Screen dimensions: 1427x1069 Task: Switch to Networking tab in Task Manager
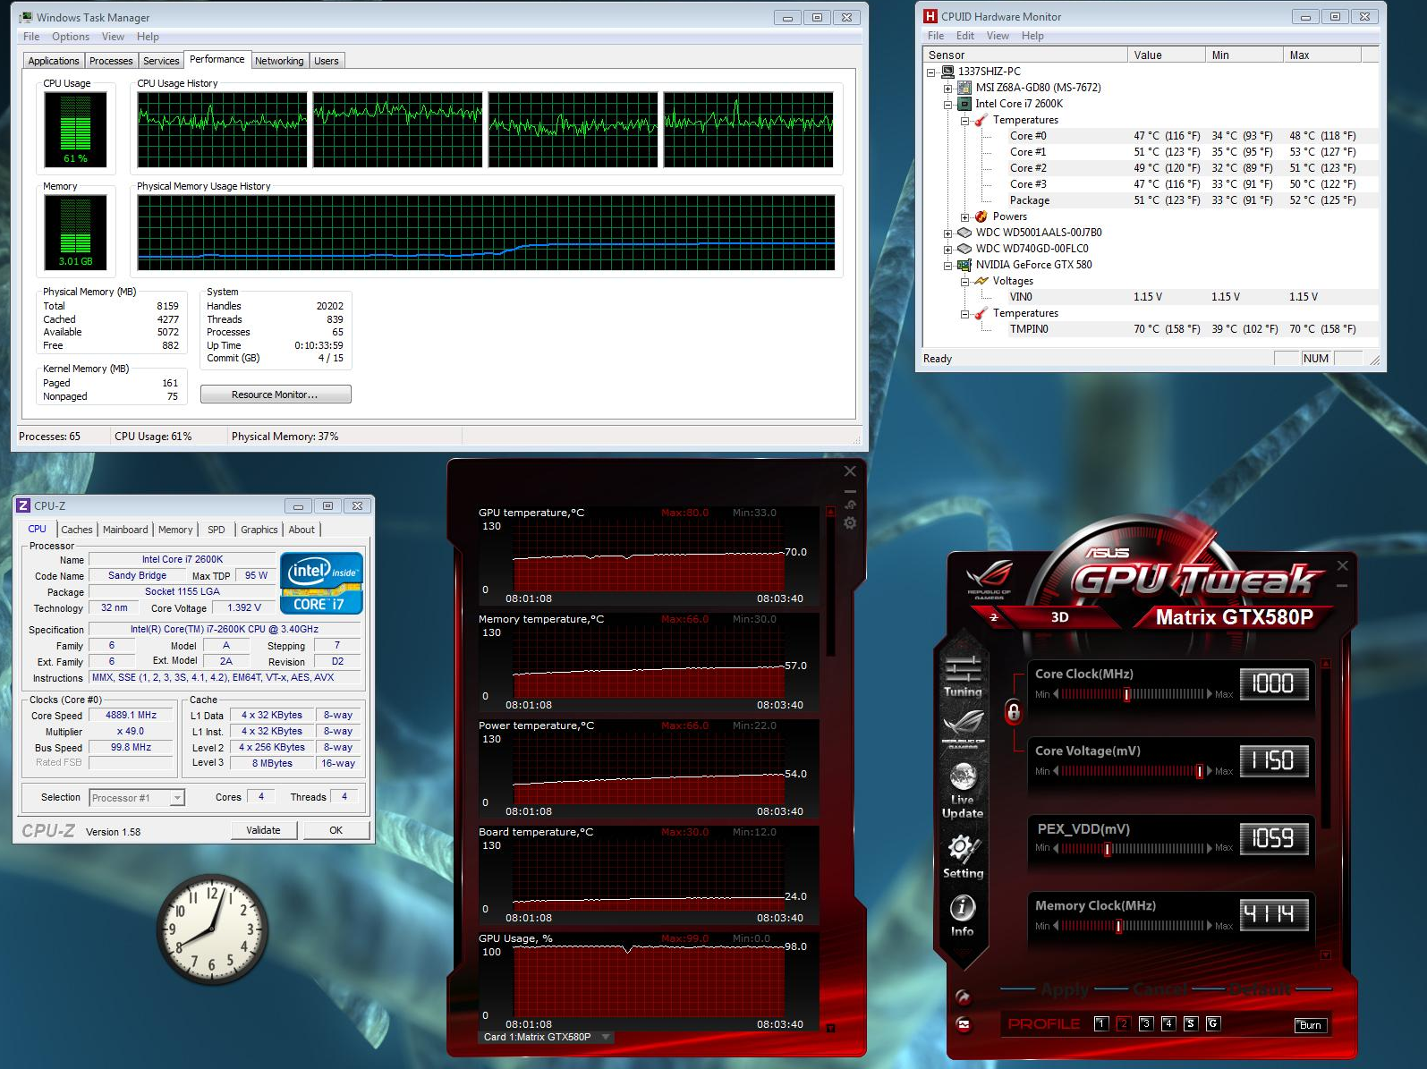click(x=279, y=61)
